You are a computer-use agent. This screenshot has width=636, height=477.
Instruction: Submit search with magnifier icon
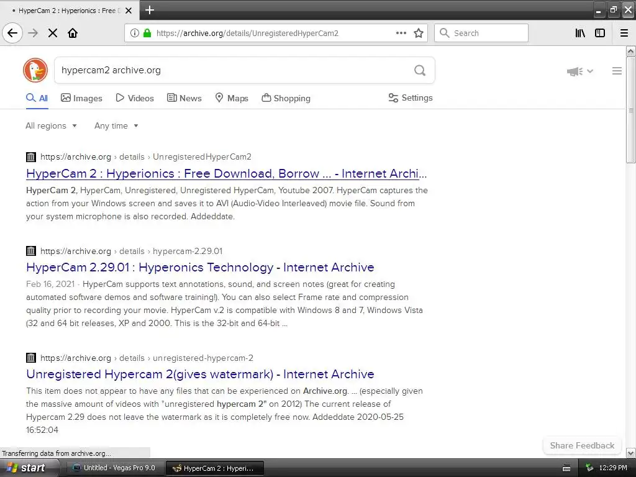point(420,71)
